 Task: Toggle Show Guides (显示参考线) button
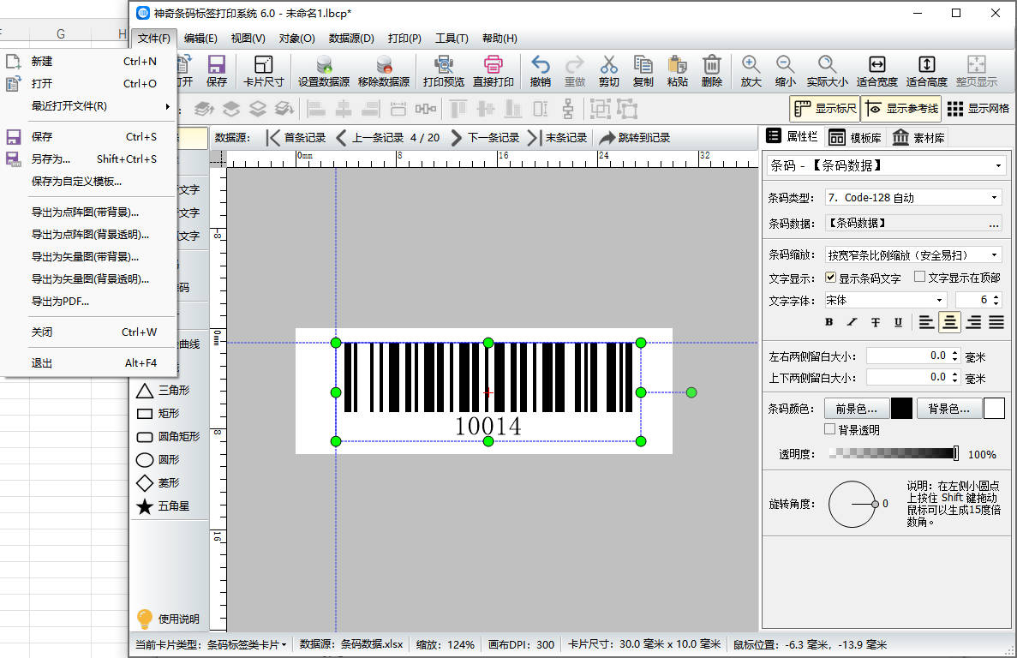pyautogui.click(x=900, y=108)
